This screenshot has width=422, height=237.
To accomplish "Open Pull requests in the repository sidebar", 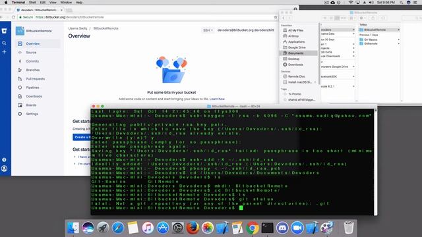I will (38, 79).
